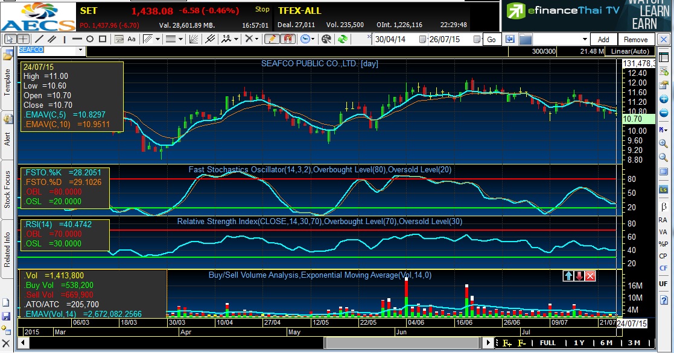Click the CP item in right sidebar
The width and height of the screenshot is (674, 353).
click(663, 256)
